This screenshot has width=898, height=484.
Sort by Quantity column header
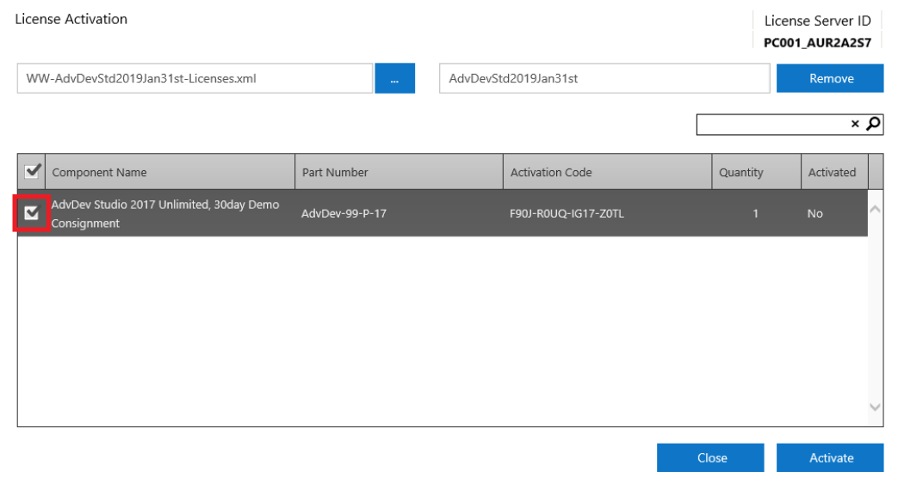tap(757, 172)
